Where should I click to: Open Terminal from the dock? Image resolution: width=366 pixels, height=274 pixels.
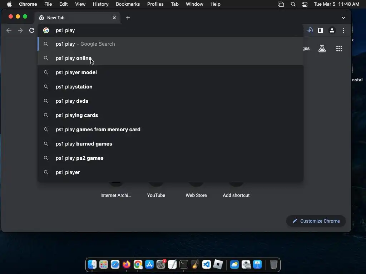click(x=184, y=264)
